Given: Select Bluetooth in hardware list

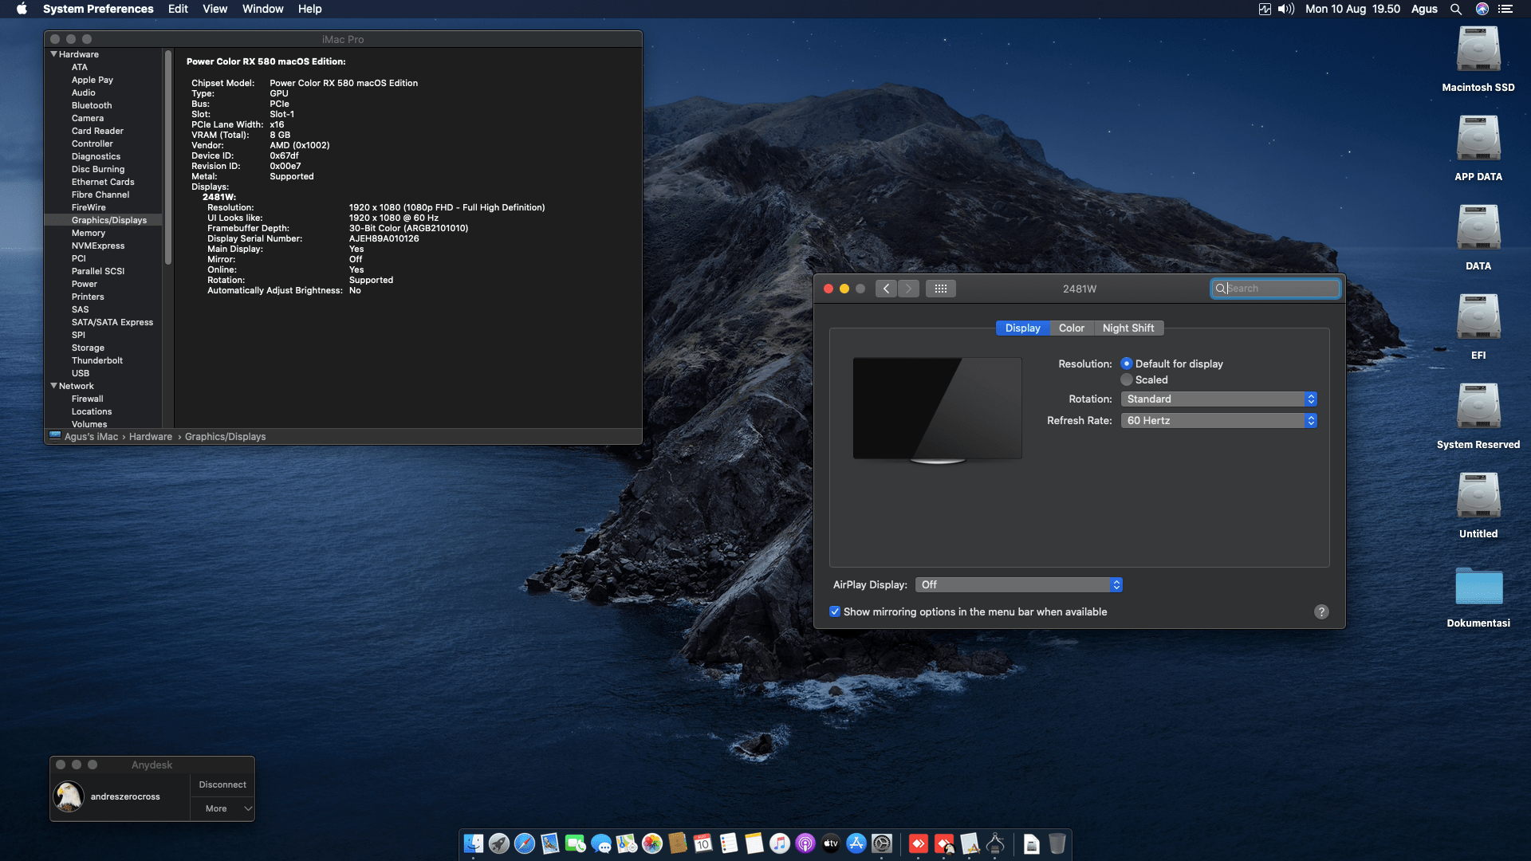Looking at the screenshot, I should [92, 105].
